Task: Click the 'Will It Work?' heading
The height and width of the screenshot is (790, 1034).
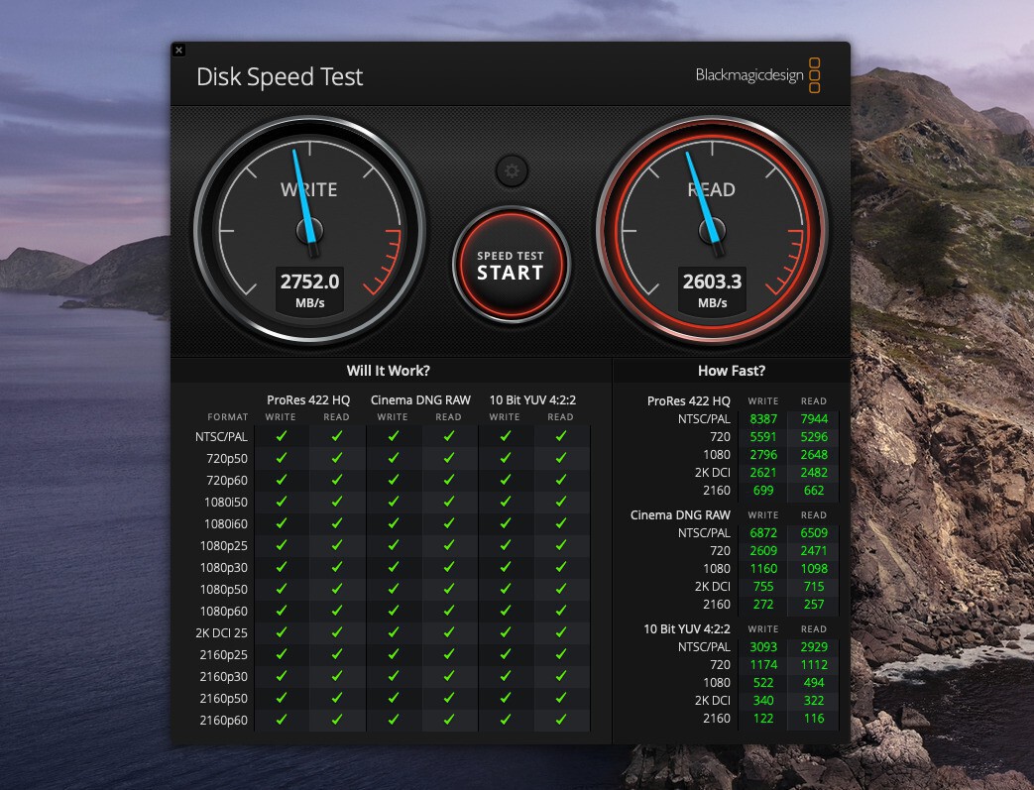Action: coord(389,371)
